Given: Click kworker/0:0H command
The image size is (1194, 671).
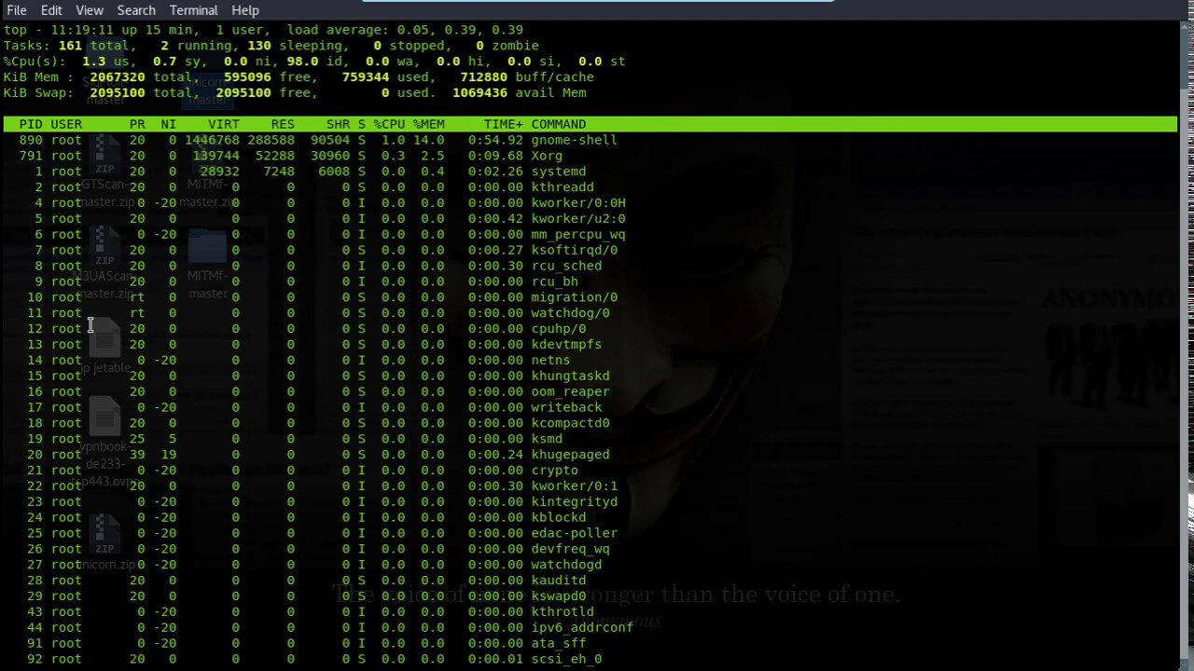Looking at the screenshot, I should tap(578, 203).
